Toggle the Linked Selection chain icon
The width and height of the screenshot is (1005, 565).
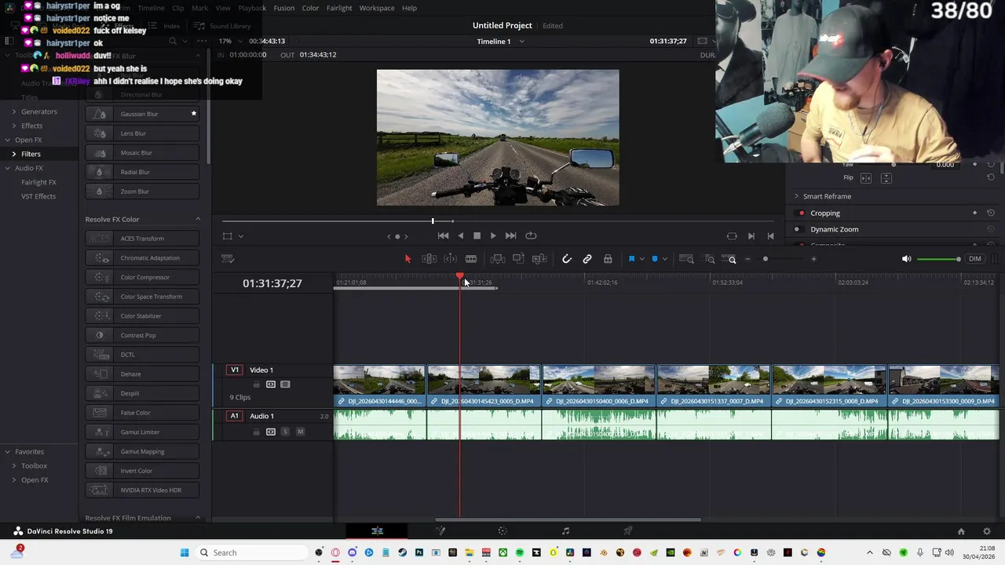[x=587, y=259]
